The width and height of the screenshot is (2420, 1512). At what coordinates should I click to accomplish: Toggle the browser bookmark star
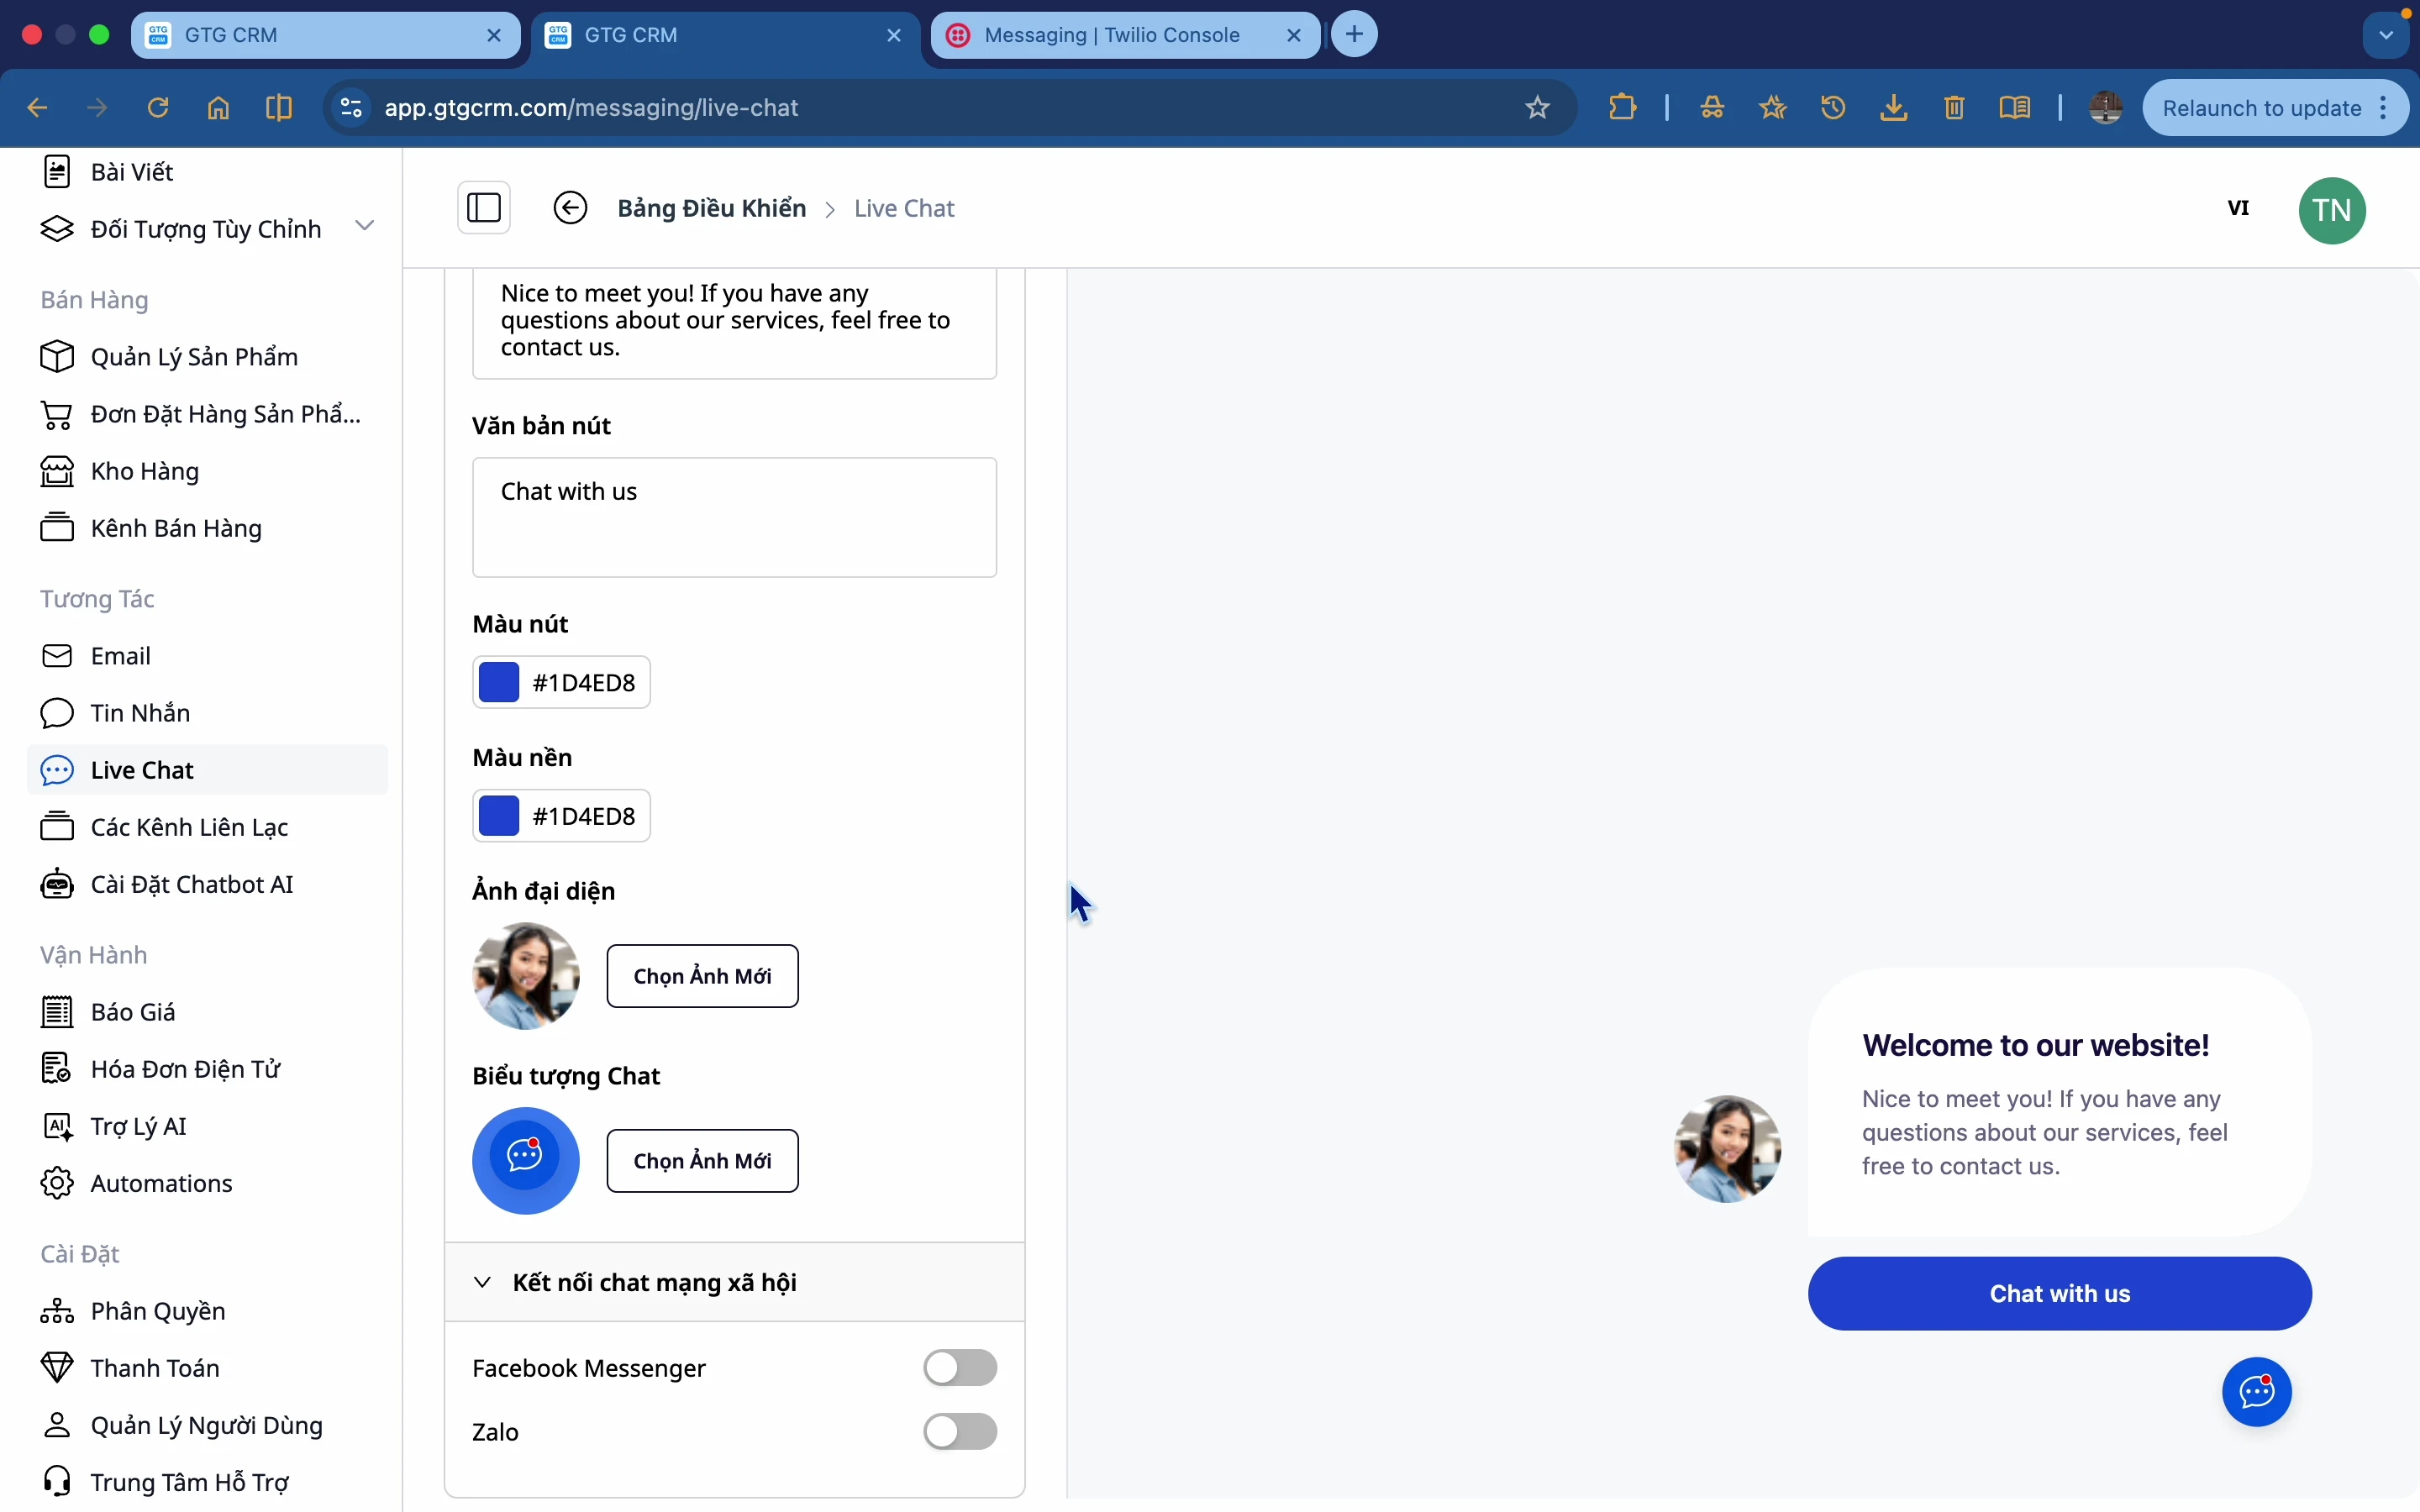[1536, 107]
